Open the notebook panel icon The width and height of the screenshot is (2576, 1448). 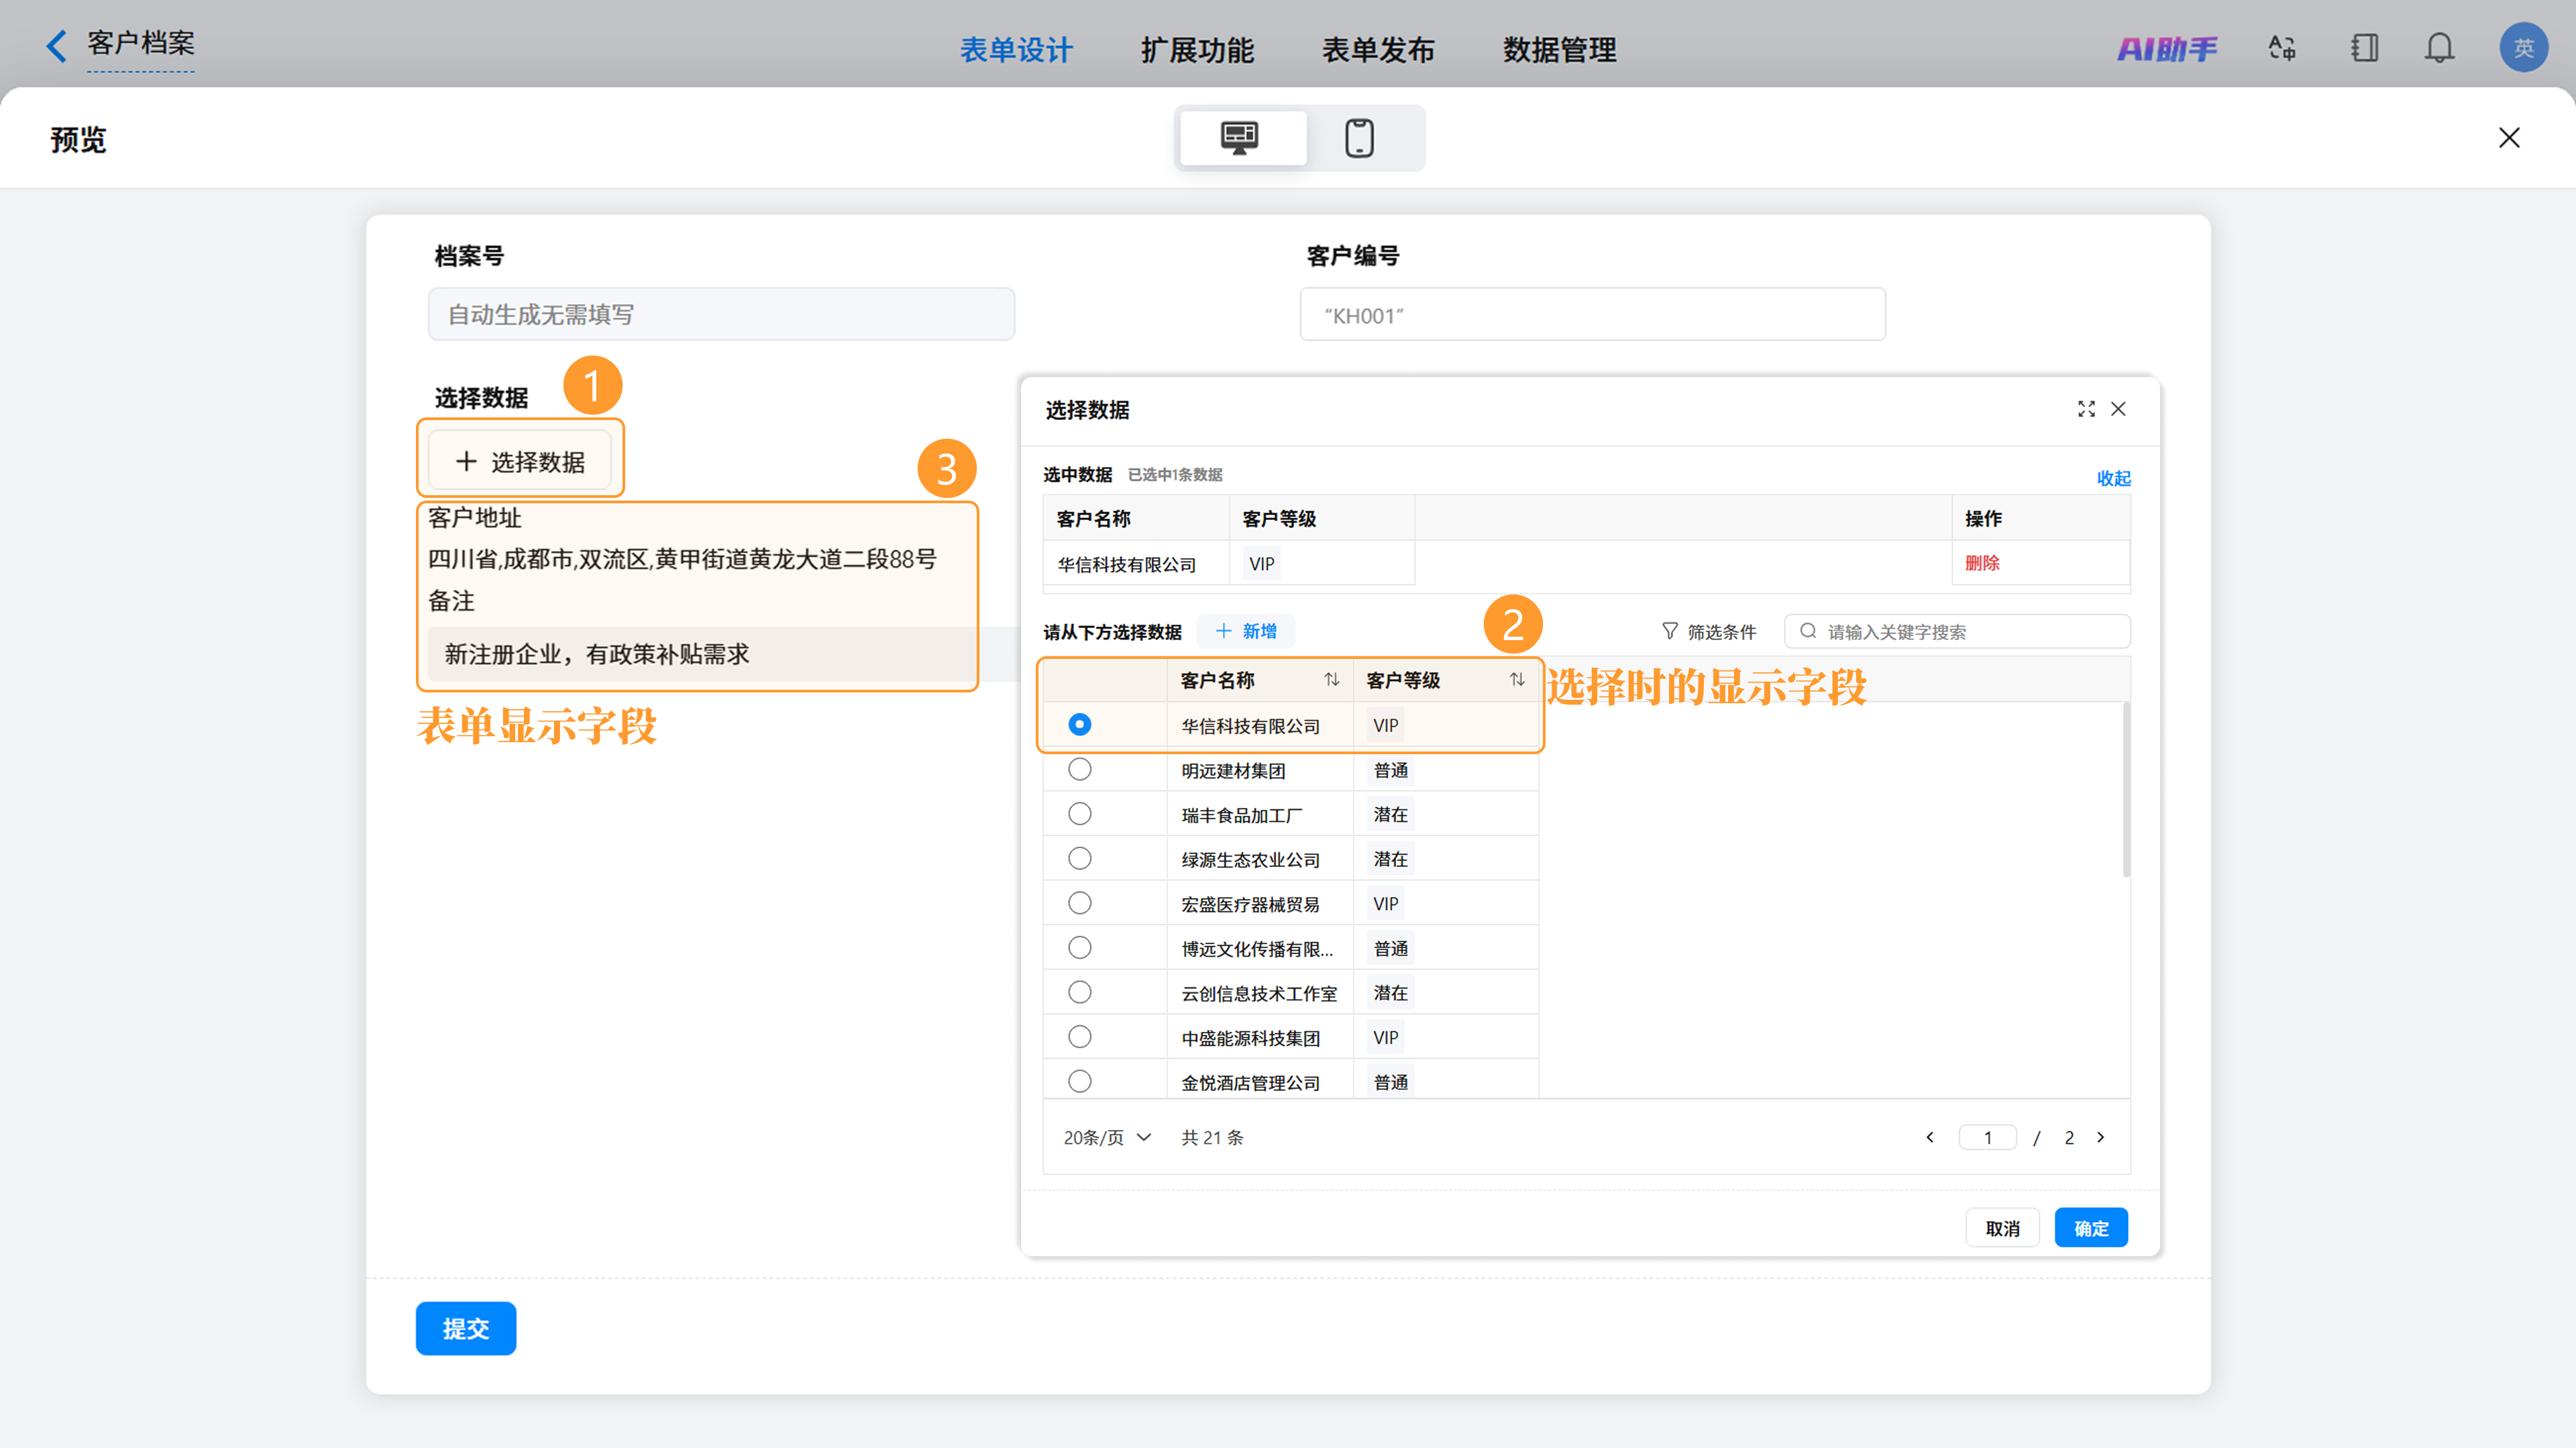pos(2364,48)
